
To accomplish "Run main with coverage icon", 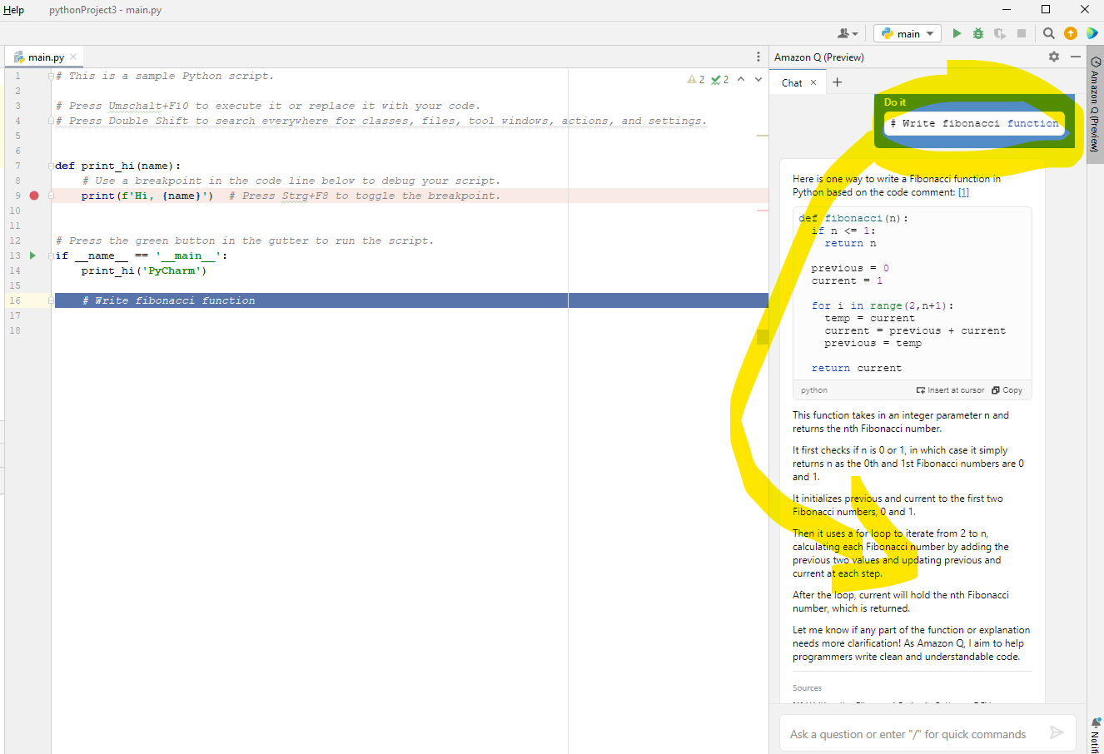I will 997,33.
